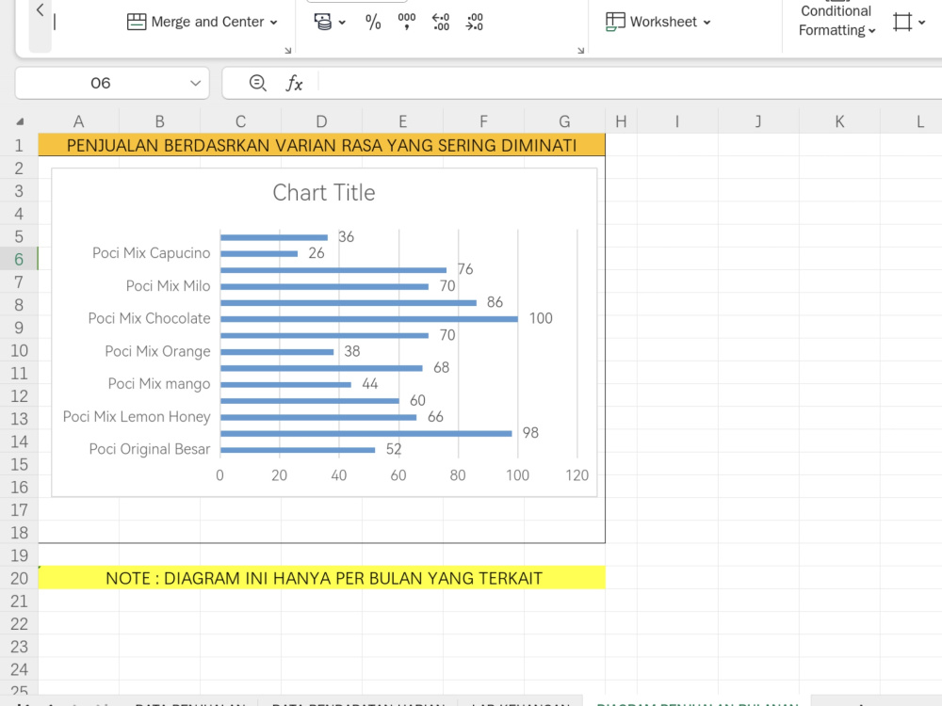Click the Poci Mix Capucino axis label
942x706 pixels.
coord(152,252)
